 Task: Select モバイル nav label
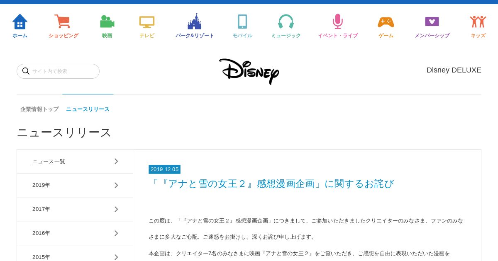tap(242, 36)
